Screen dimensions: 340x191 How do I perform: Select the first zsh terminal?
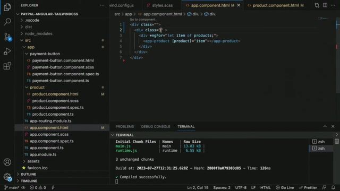[321, 142]
